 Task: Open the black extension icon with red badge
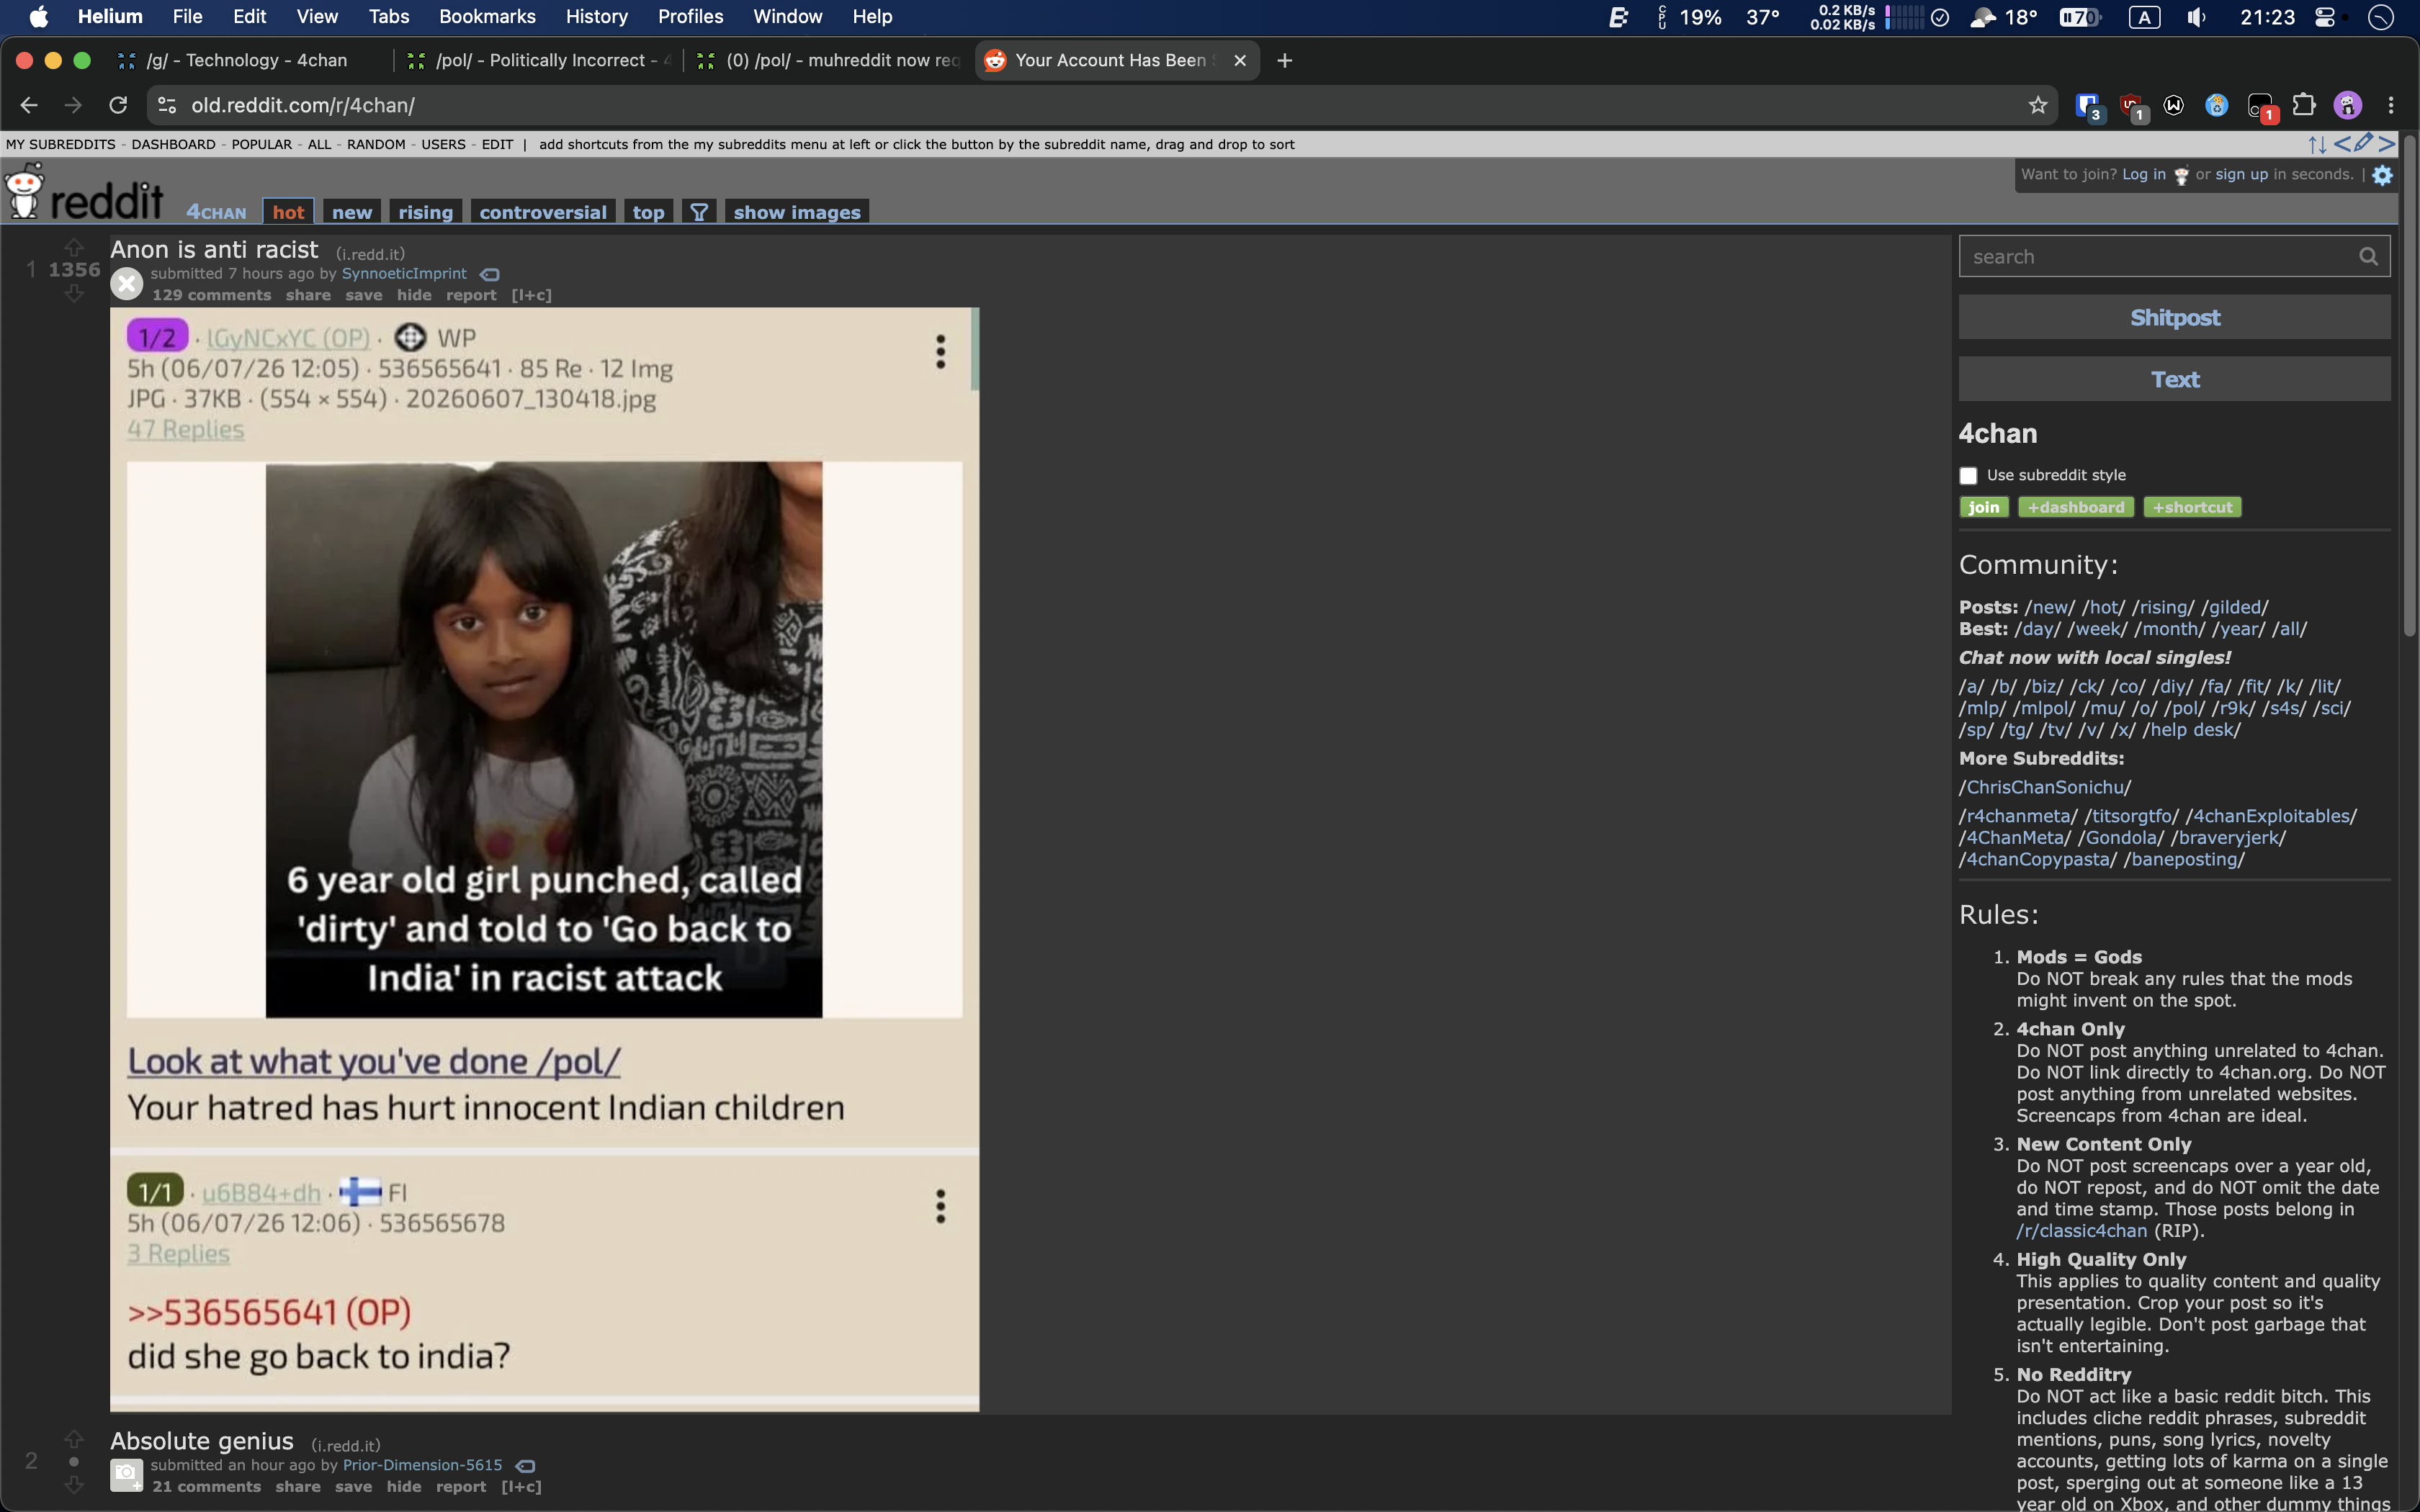2261,106
